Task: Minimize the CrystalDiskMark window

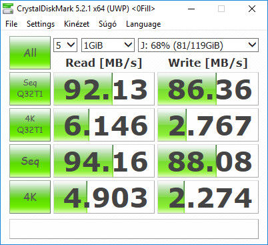Action: tap(191, 9)
